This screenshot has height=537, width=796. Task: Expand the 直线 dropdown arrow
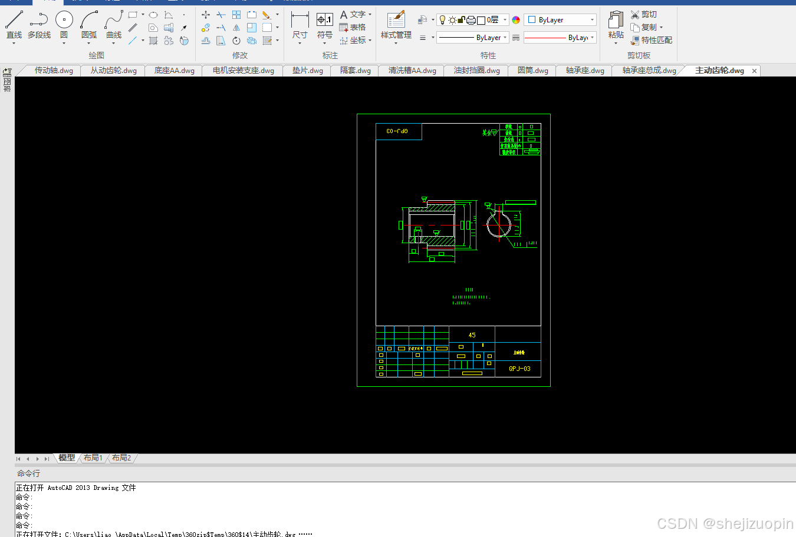click(x=14, y=43)
